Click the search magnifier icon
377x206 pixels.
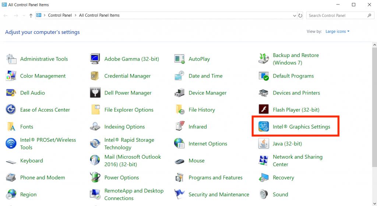pyautogui.click(x=369, y=15)
